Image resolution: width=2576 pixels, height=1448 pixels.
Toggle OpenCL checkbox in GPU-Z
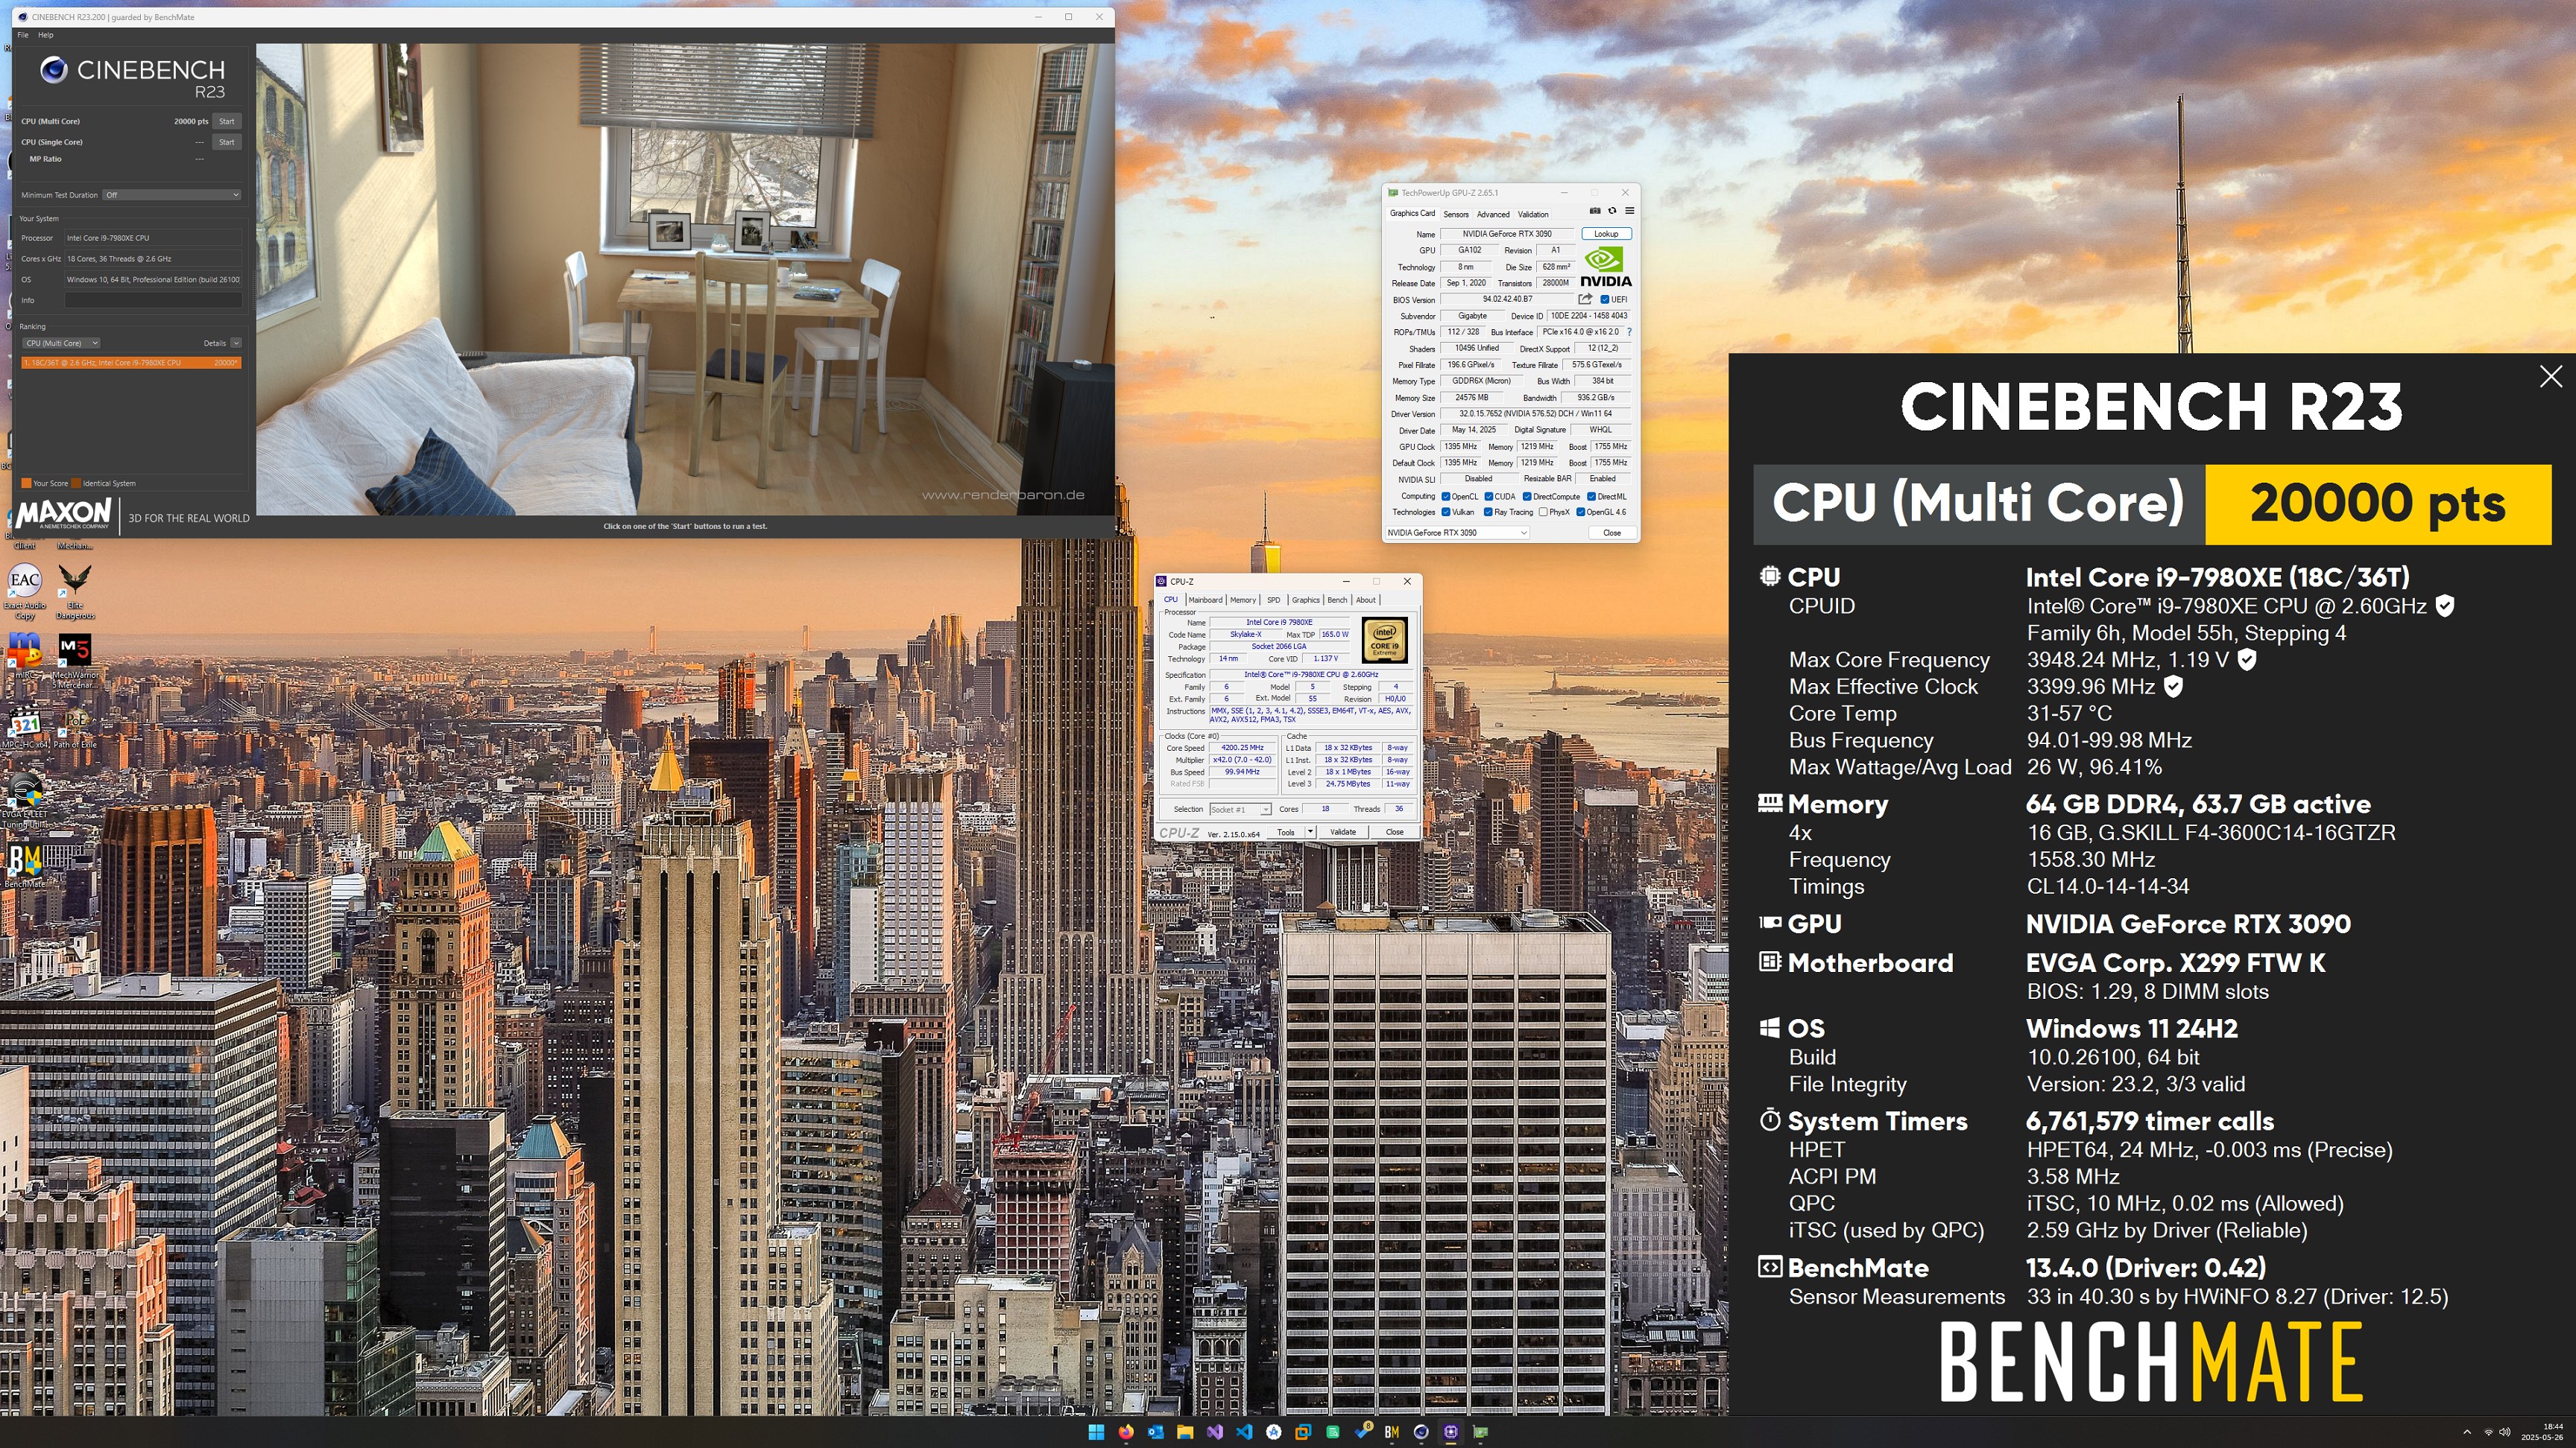1446,497
